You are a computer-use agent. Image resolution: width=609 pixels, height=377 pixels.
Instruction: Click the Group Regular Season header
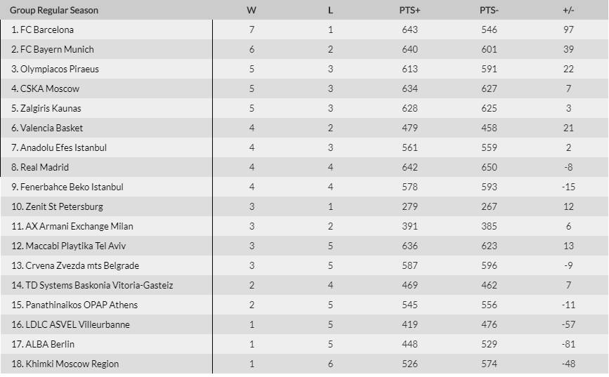click(54, 10)
